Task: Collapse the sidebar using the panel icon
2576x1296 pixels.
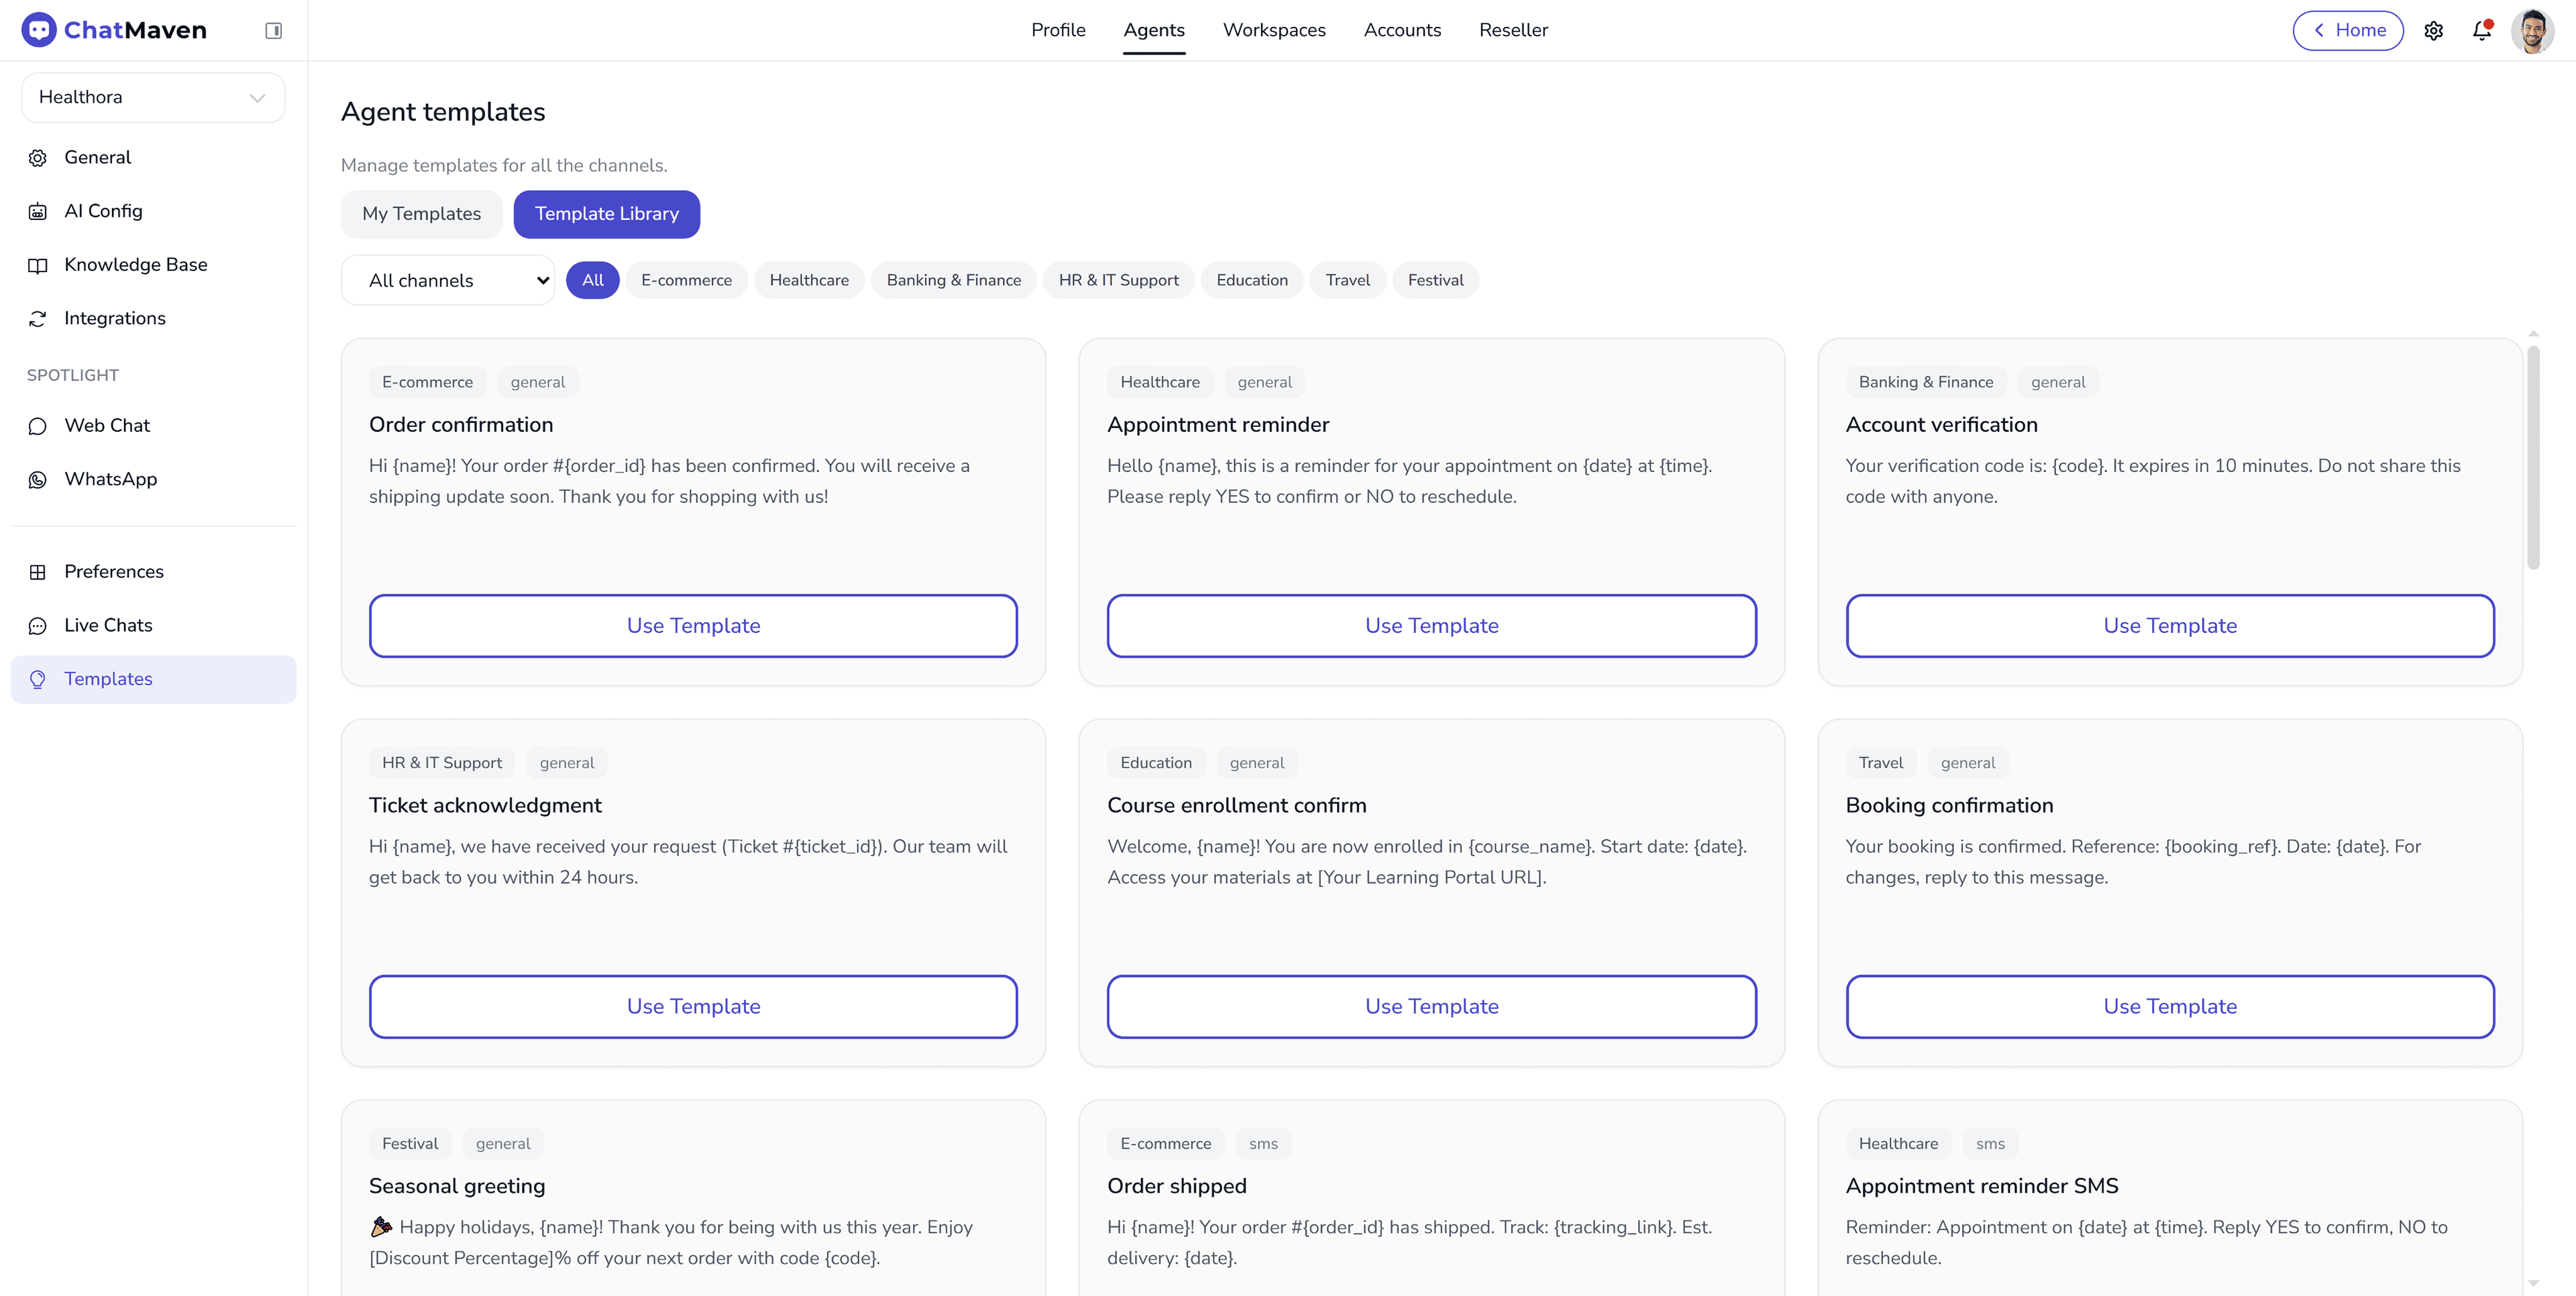Action: click(273, 30)
